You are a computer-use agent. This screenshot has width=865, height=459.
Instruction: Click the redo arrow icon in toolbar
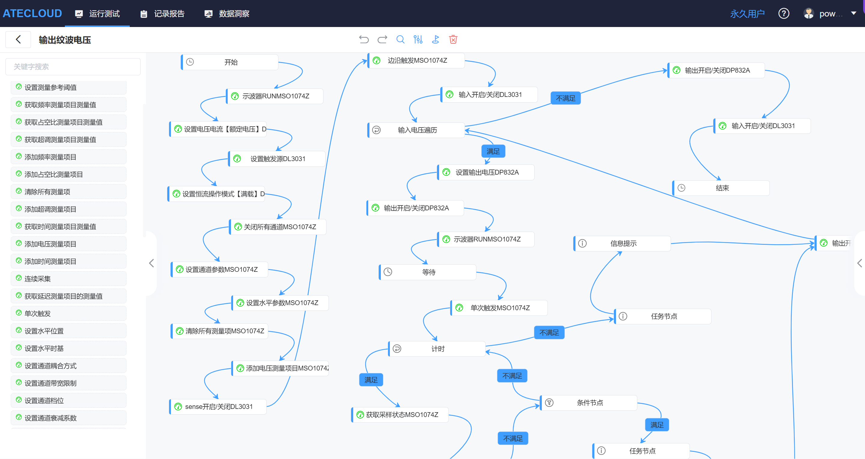coord(382,40)
